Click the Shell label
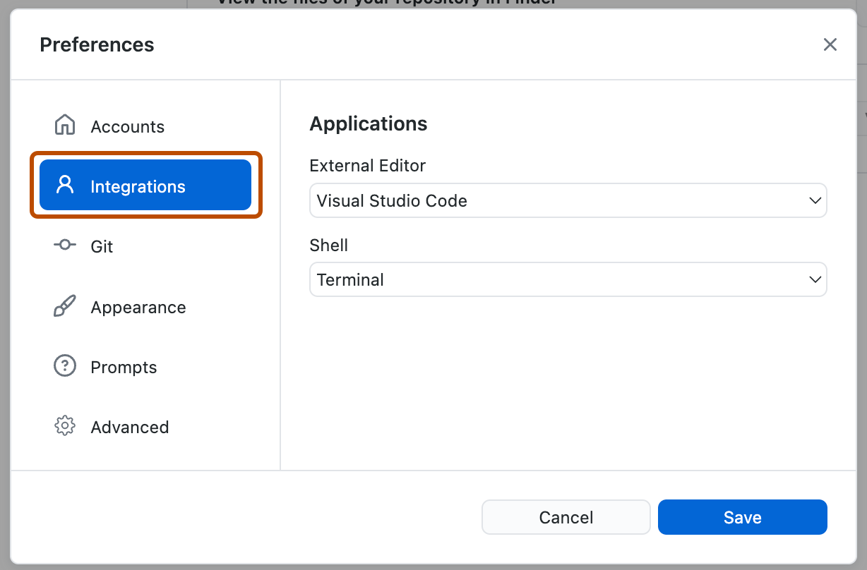867x570 pixels. [x=329, y=245]
